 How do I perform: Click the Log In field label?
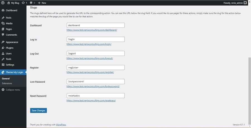pos(33,40)
